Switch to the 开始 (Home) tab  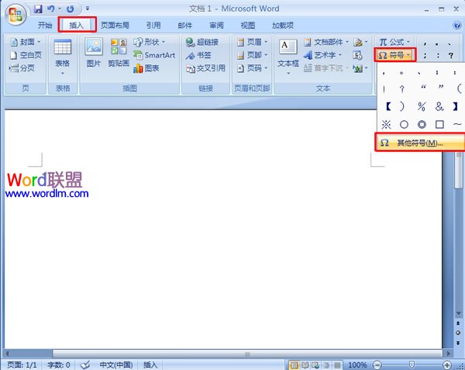click(x=45, y=26)
